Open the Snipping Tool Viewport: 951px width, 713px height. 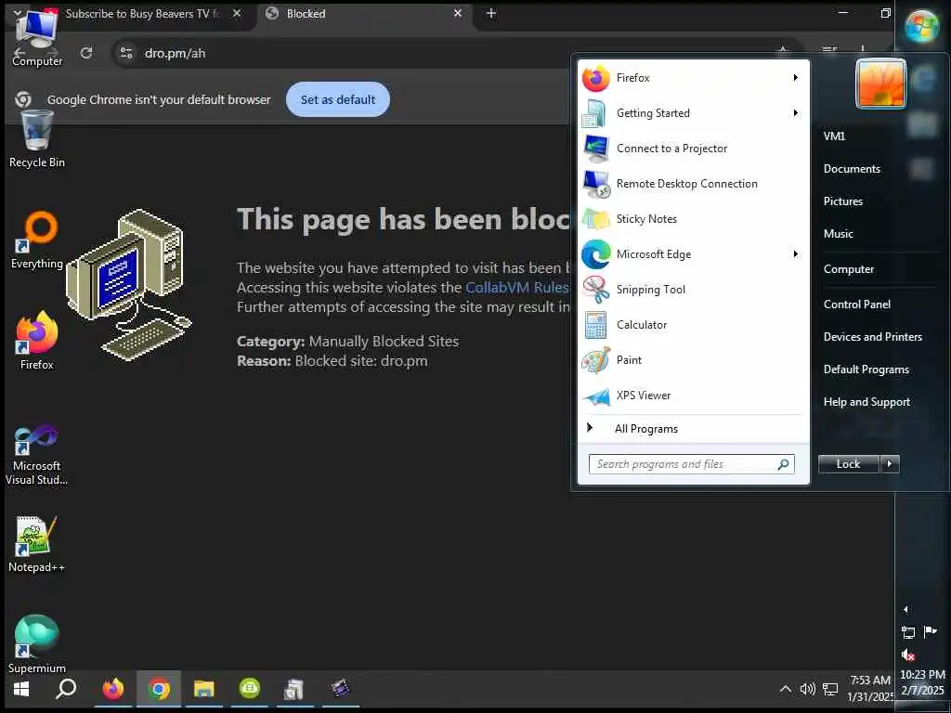(693, 290)
